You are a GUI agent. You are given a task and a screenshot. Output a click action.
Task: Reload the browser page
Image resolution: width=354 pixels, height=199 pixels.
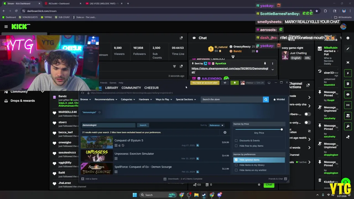pyautogui.click(x=16, y=11)
